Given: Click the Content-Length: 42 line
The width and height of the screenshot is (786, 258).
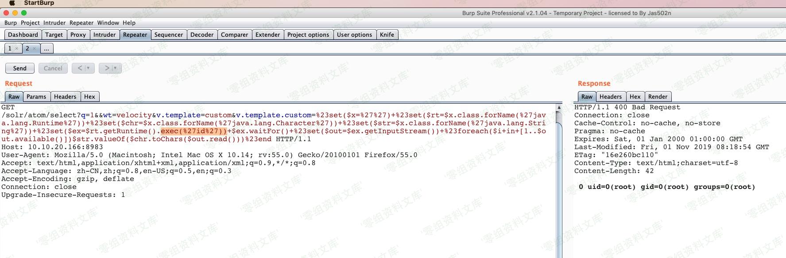Looking at the screenshot, I should pos(614,171).
